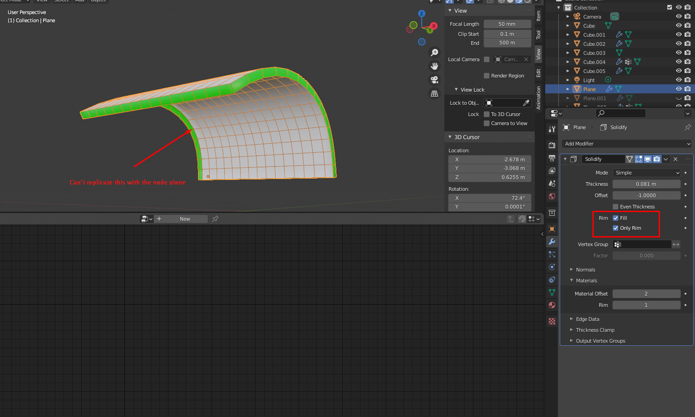
Task: Click the Offset value slider
Action: pyautogui.click(x=646, y=195)
